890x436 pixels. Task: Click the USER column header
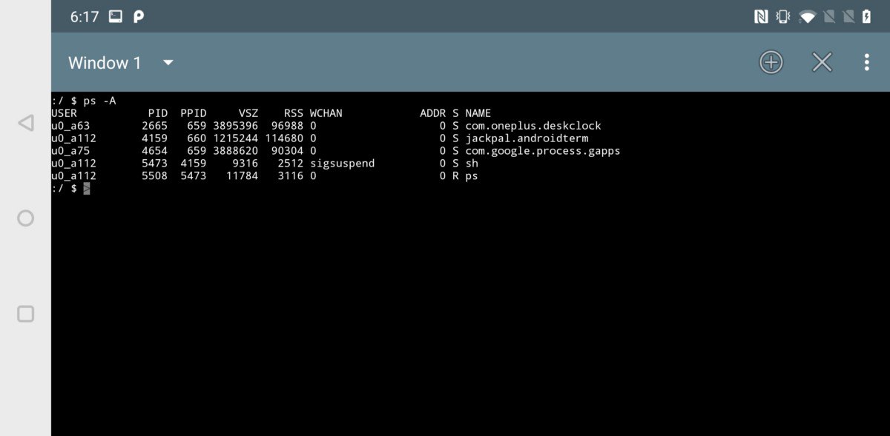tap(64, 113)
